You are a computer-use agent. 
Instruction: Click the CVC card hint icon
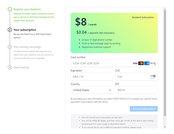pos(153,77)
